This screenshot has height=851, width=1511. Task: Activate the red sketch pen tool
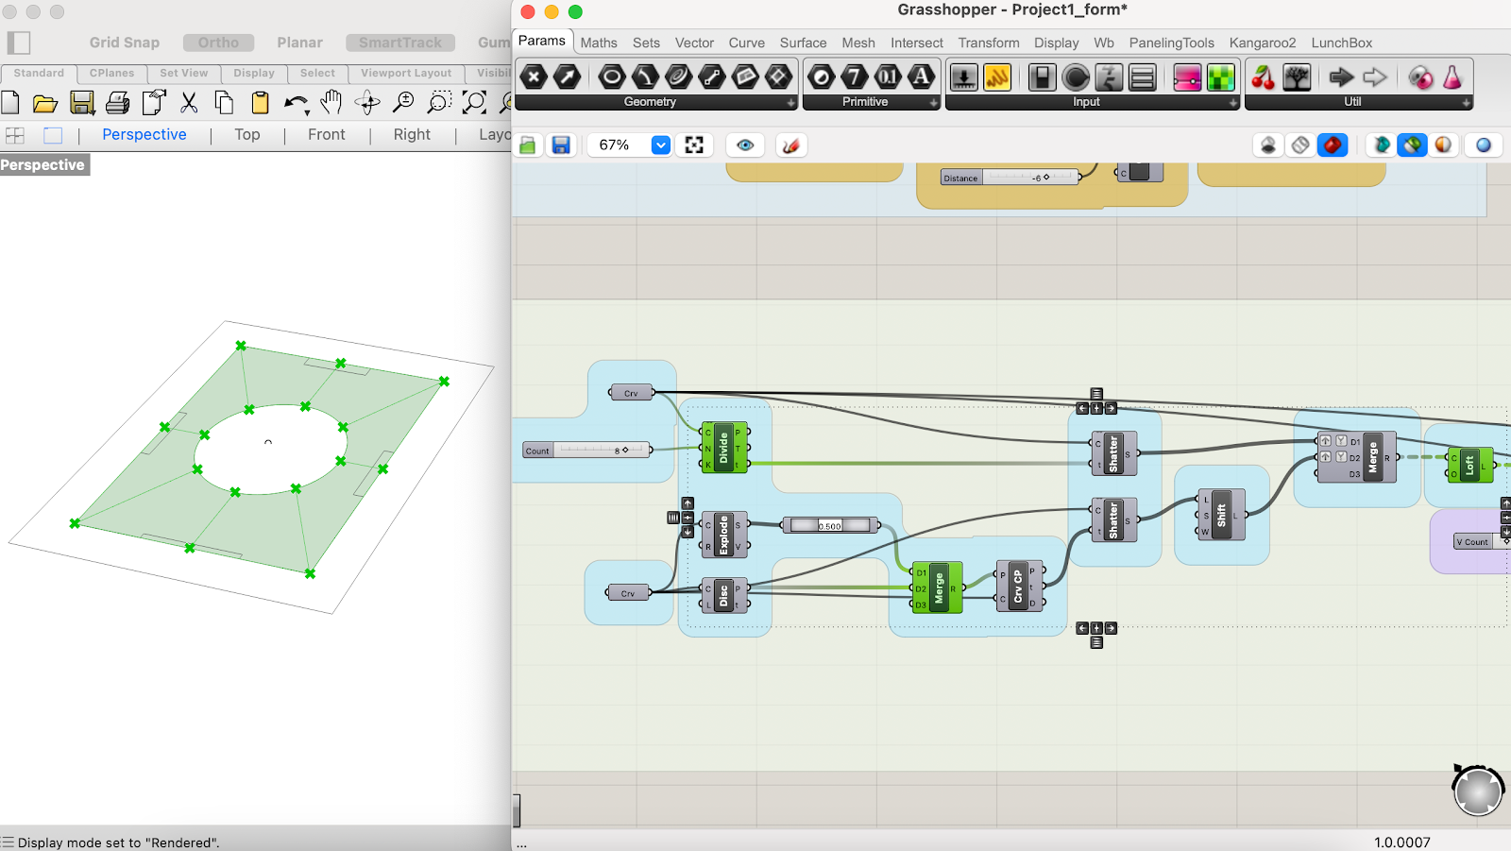pos(791,145)
